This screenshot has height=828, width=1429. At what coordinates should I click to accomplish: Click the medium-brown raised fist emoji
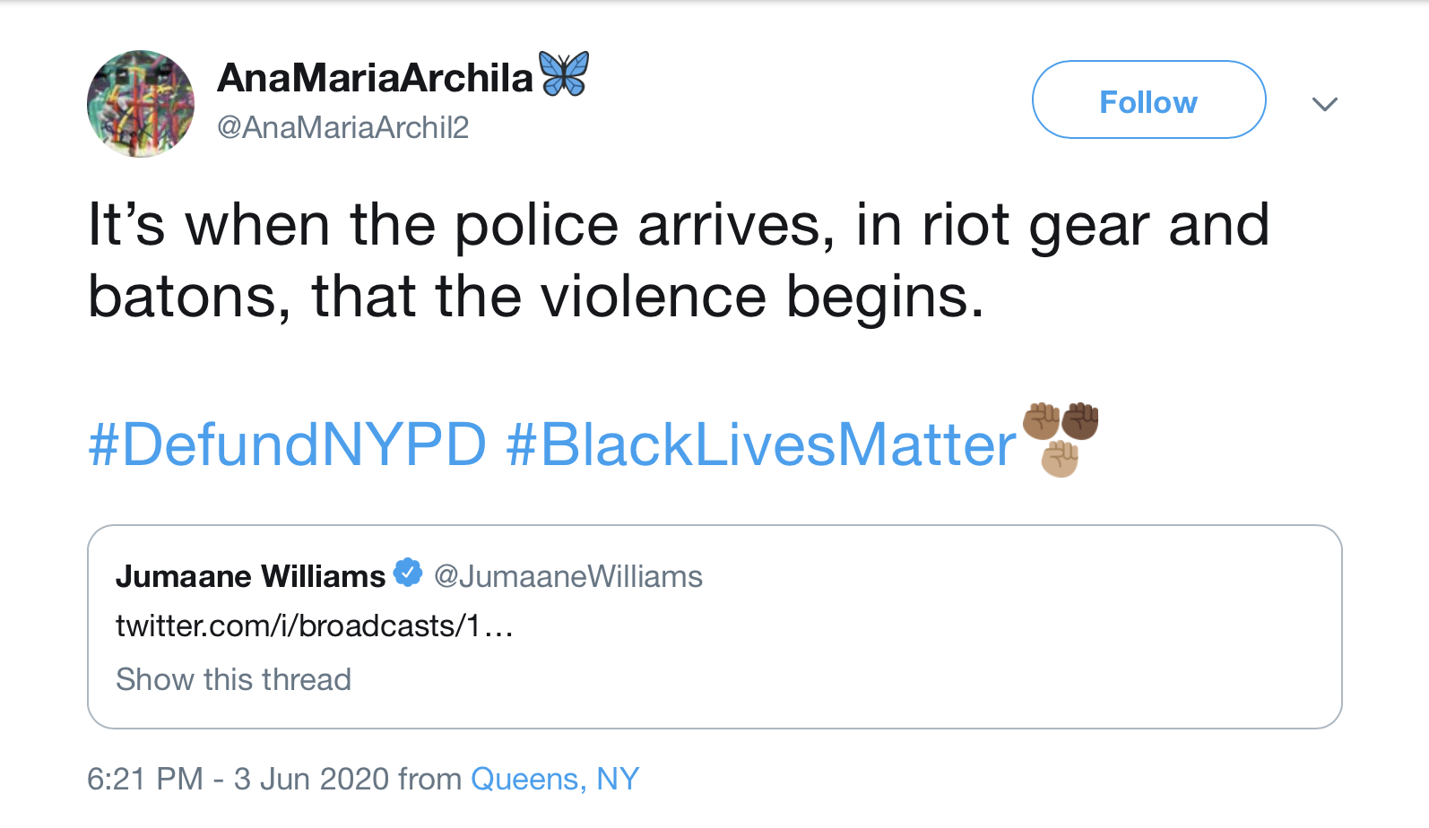(1041, 421)
